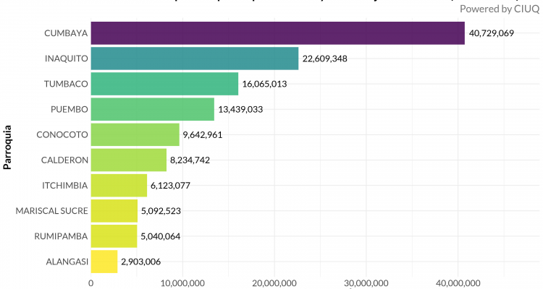Click the RUMIPAMBA category label
543x289 pixels.
click(x=60, y=236)
